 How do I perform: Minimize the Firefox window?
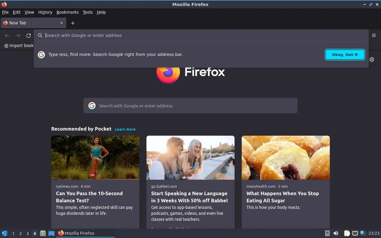coord(365,4)
